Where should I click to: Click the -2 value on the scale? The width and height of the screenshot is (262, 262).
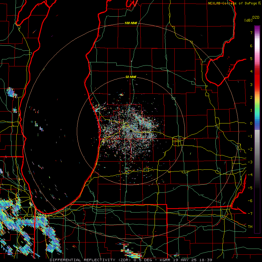[250, 149]
